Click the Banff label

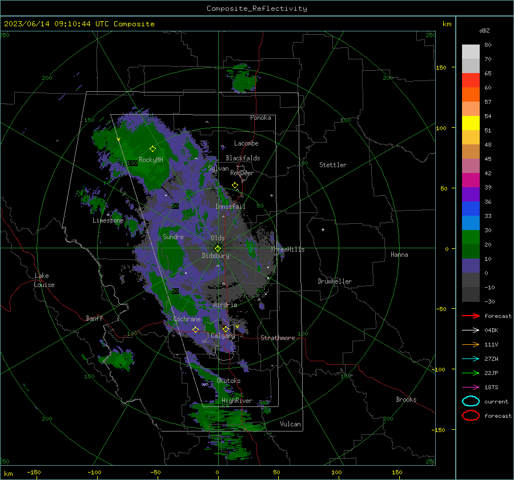(x=94, y=318)
